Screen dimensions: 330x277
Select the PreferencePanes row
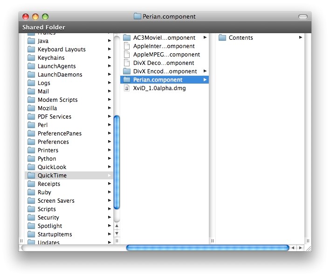tap(69, 133)
